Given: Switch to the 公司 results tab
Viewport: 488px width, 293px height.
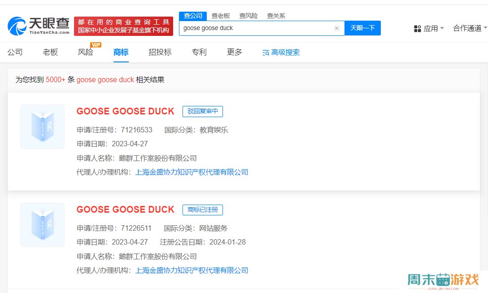Looking at the screenshot, I should (x=15, y=52).
